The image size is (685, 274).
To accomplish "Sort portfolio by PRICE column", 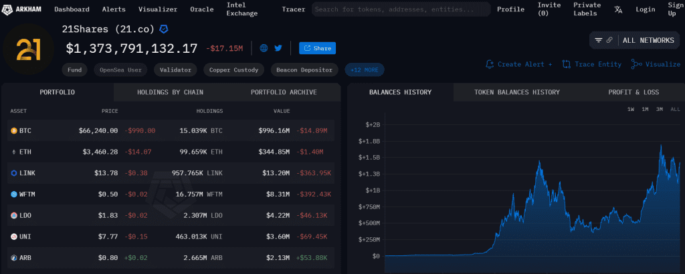I will point(110,111).
